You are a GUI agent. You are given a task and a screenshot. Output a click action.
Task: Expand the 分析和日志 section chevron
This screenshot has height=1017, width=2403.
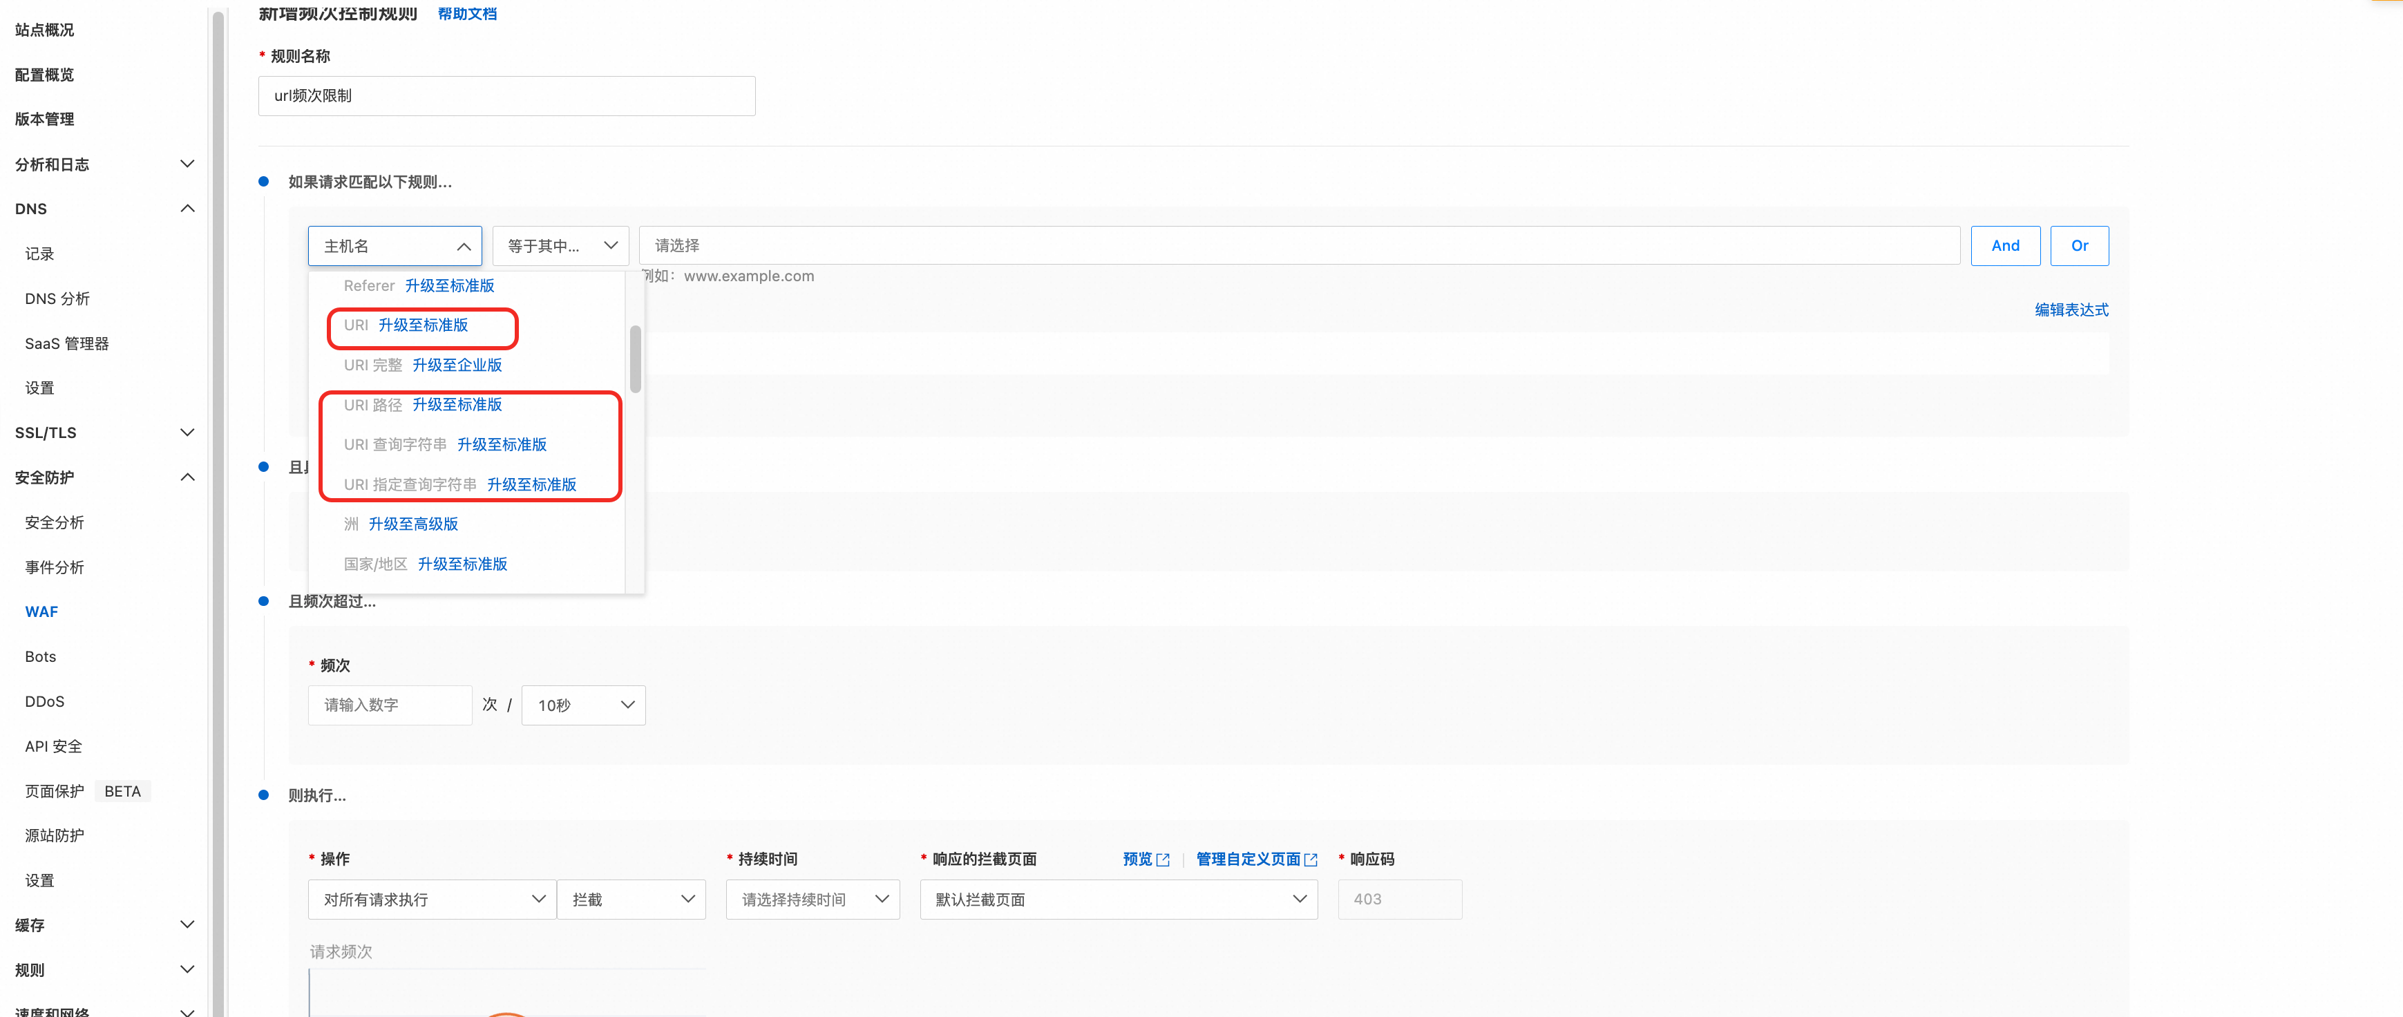(x=187, y=163)
